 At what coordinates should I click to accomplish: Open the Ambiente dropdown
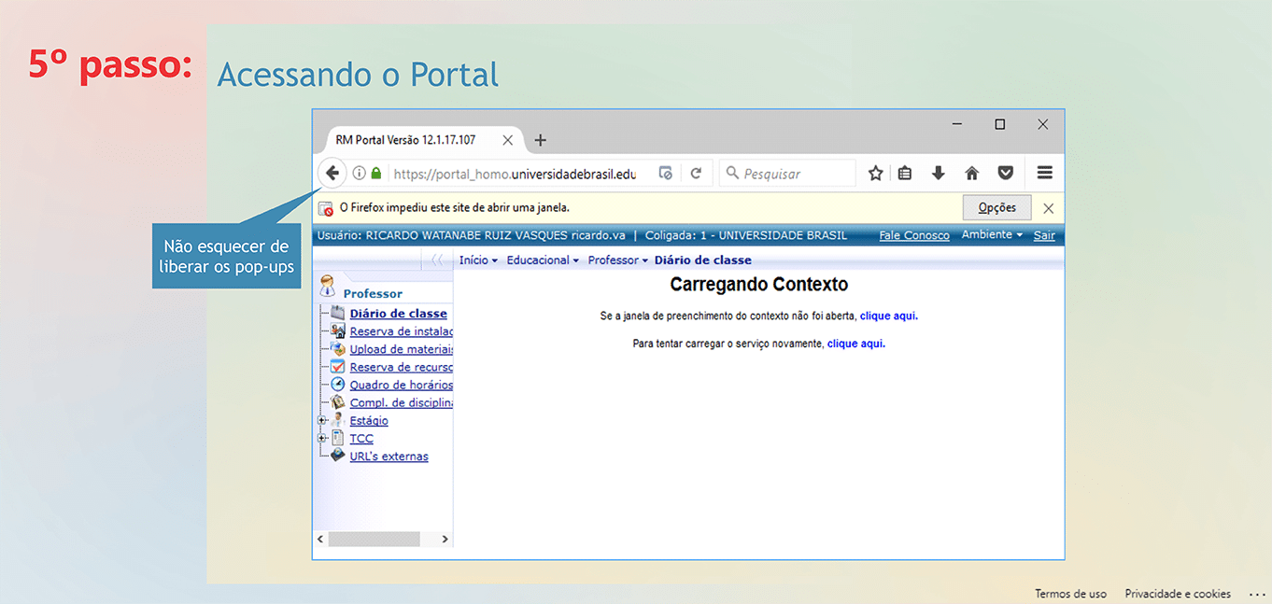point(992,235)
